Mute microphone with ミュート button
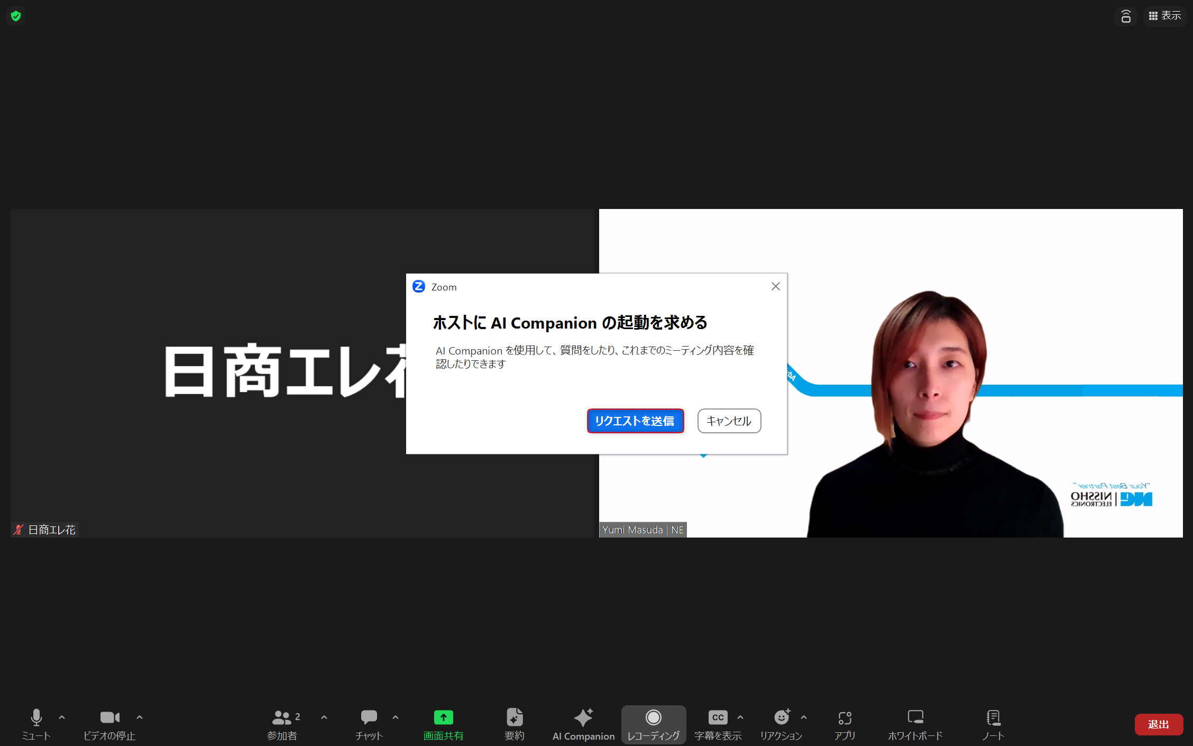 [x=36, y=724]
